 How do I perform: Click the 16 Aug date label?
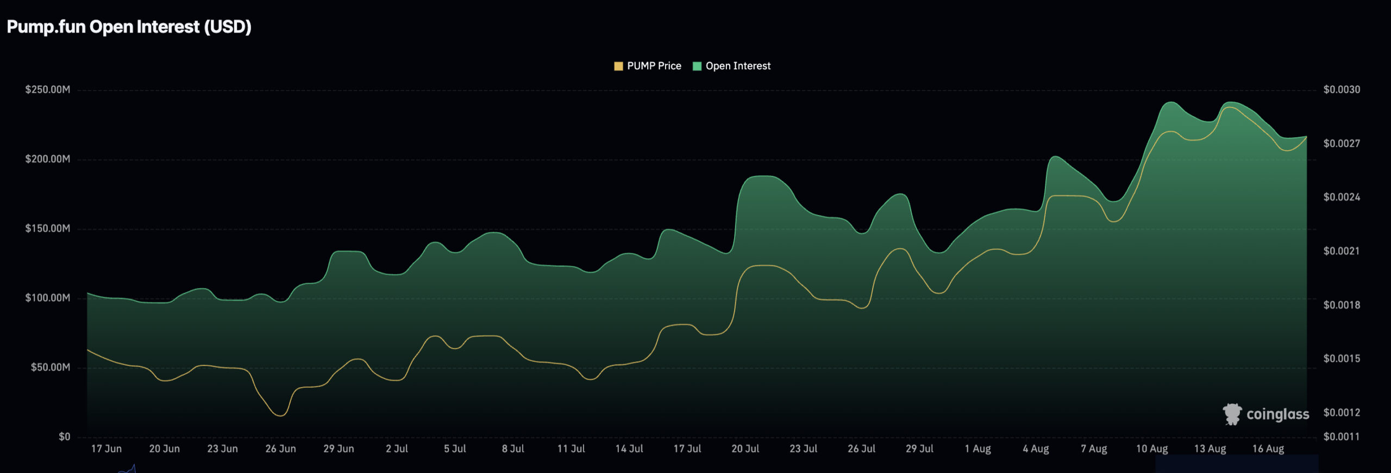pyautogui.click(x=1269, y=449)
